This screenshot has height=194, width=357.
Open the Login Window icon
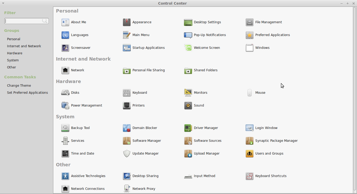point(249,128)
